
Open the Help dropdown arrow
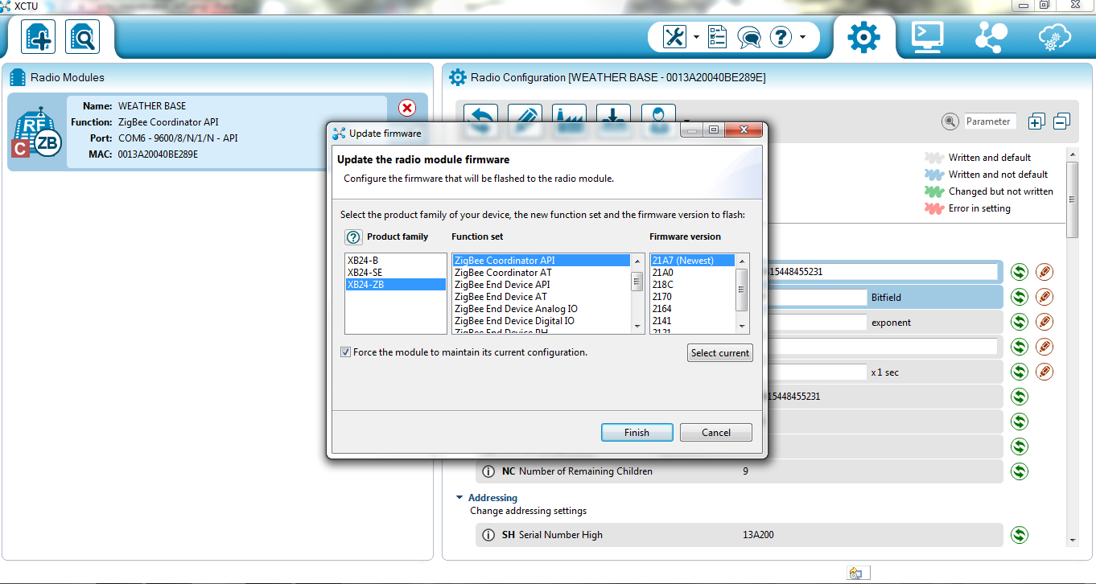[802, 37]
